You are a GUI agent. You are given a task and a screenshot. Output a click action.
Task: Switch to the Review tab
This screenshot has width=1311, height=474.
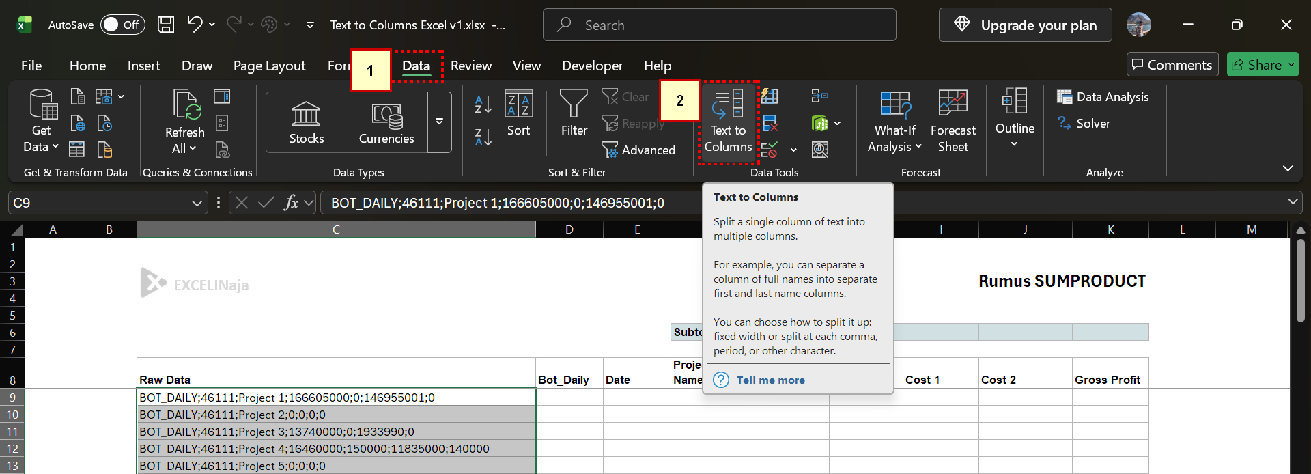point(471,66)
